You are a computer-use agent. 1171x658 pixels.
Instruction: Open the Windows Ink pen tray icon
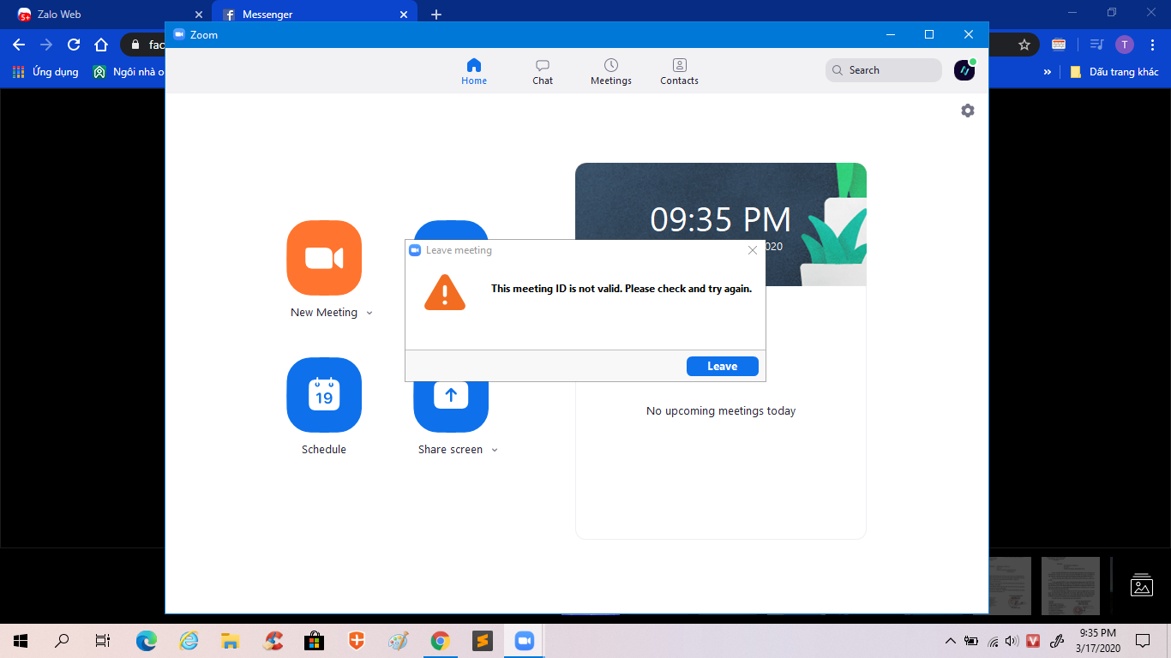[x=1058, y=640]
